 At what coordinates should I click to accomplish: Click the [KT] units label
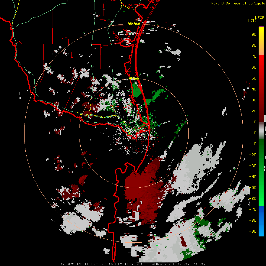252,20
